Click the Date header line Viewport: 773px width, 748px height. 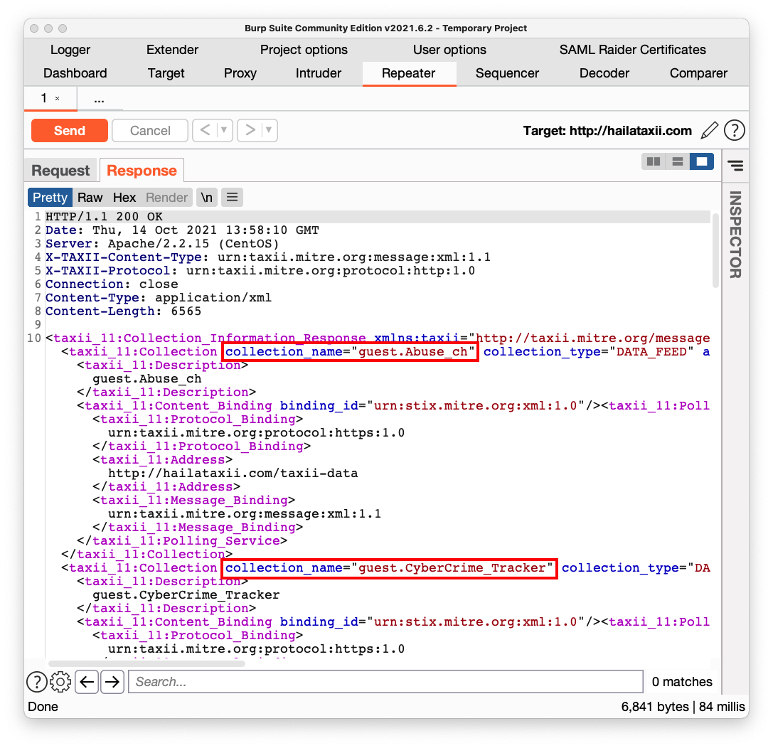point(182,230)
